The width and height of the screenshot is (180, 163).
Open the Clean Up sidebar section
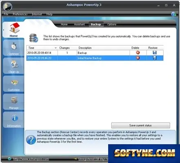(13, 66)
